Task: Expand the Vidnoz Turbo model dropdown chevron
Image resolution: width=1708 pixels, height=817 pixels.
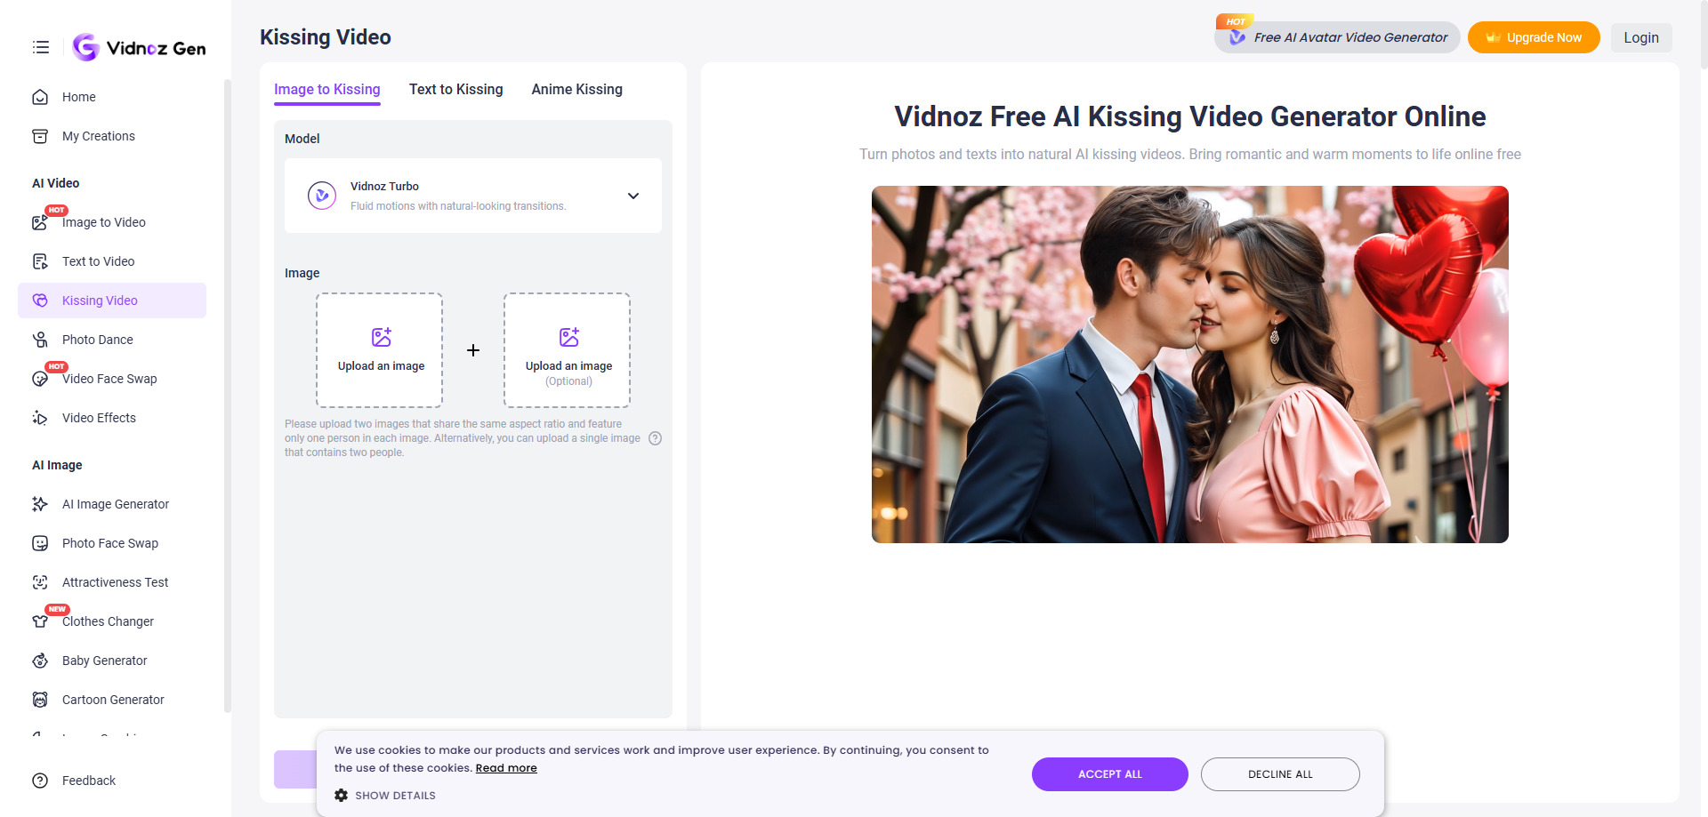Action: coord(633,196)
